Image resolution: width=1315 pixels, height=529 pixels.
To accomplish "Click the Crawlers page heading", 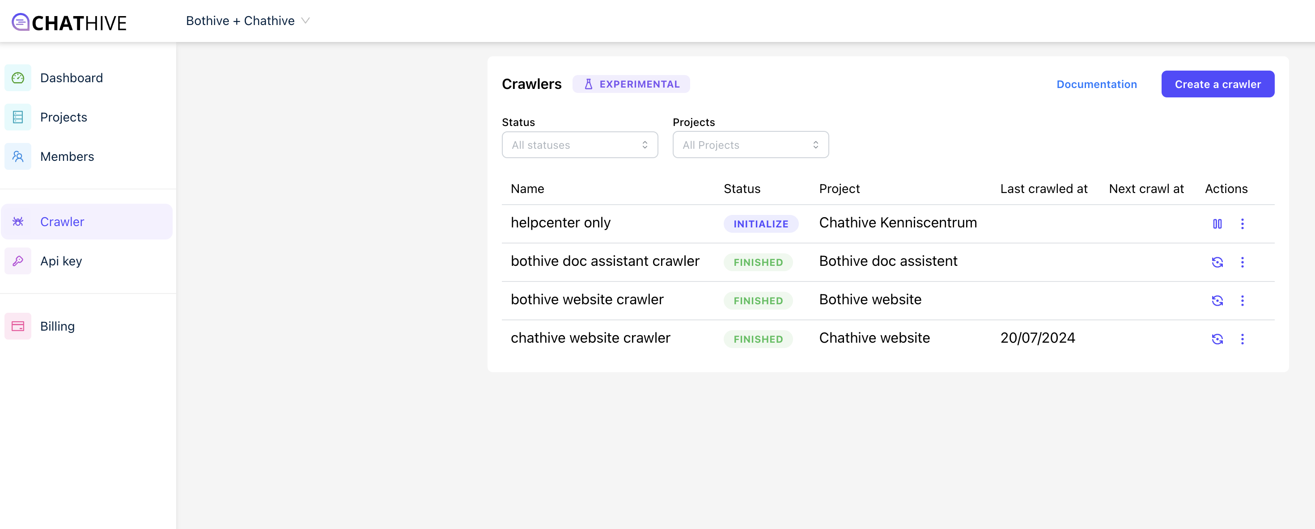I will coord(531,84).
